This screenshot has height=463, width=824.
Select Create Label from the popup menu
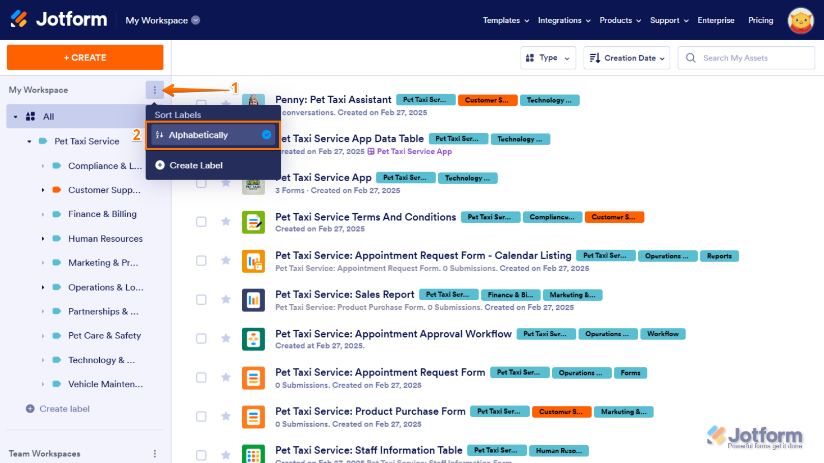pos(196,165)
